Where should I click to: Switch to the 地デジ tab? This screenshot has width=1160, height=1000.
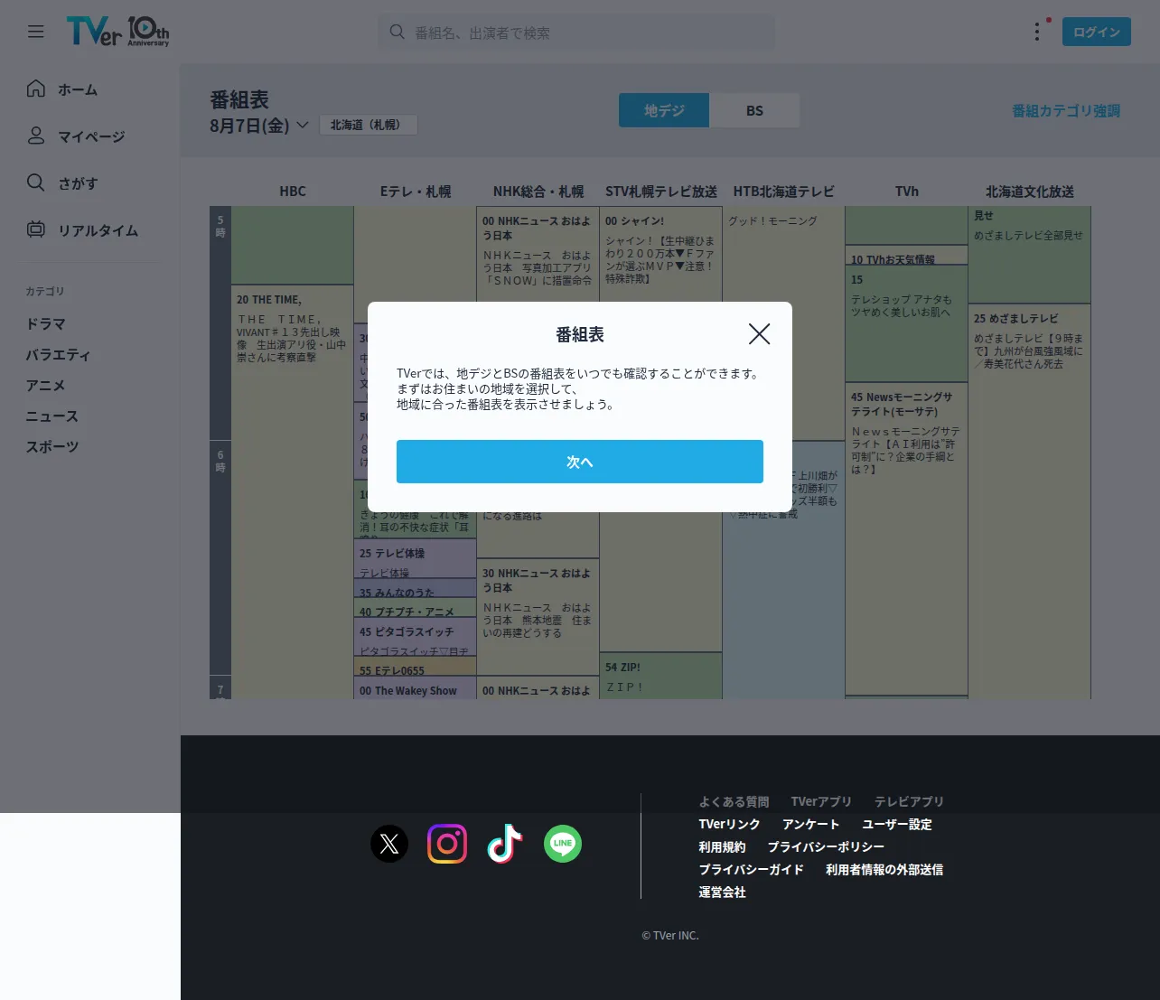[x=664, y=110]
